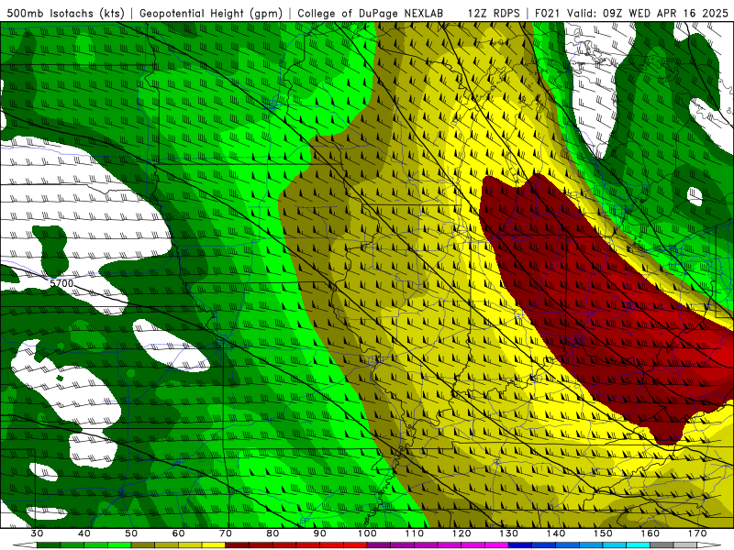Select the brightest magenta swatch ending at 130

click(x=496, y=544)
